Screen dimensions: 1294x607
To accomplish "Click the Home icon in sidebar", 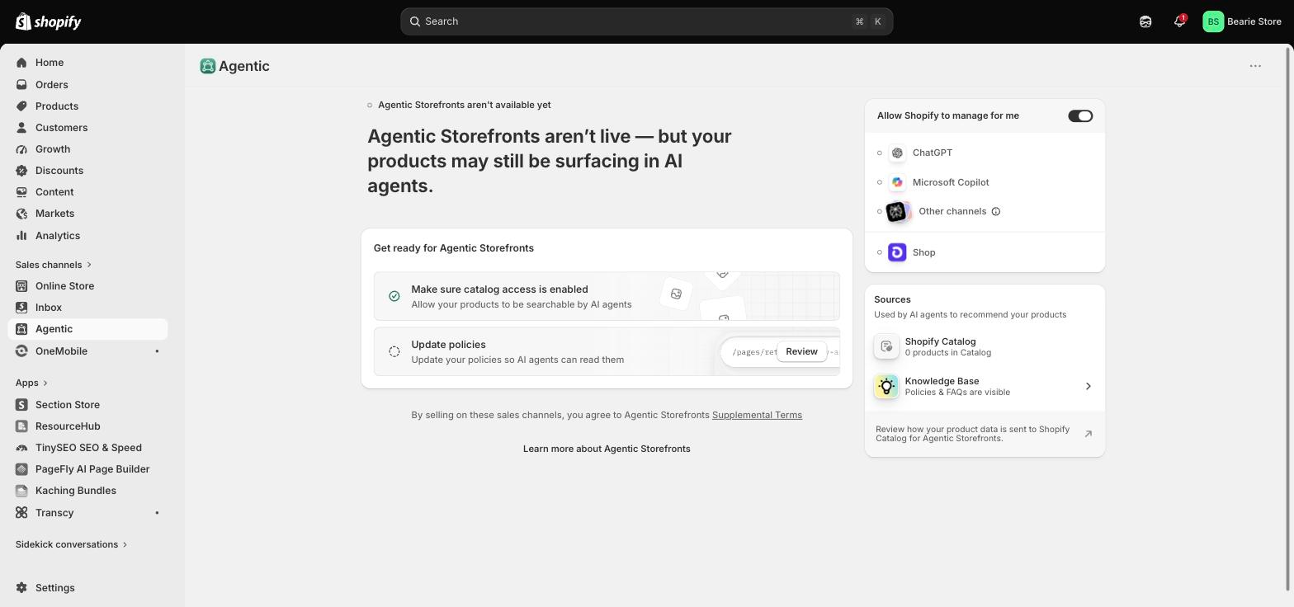I will click(x=21, y=63).
